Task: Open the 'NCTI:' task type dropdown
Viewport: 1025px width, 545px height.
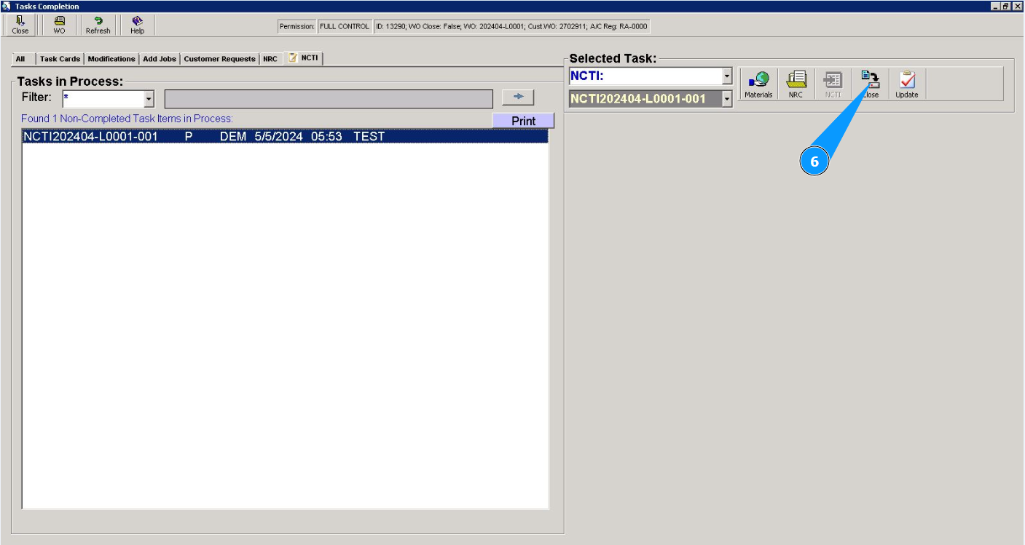Action: [x=727, y=76]
